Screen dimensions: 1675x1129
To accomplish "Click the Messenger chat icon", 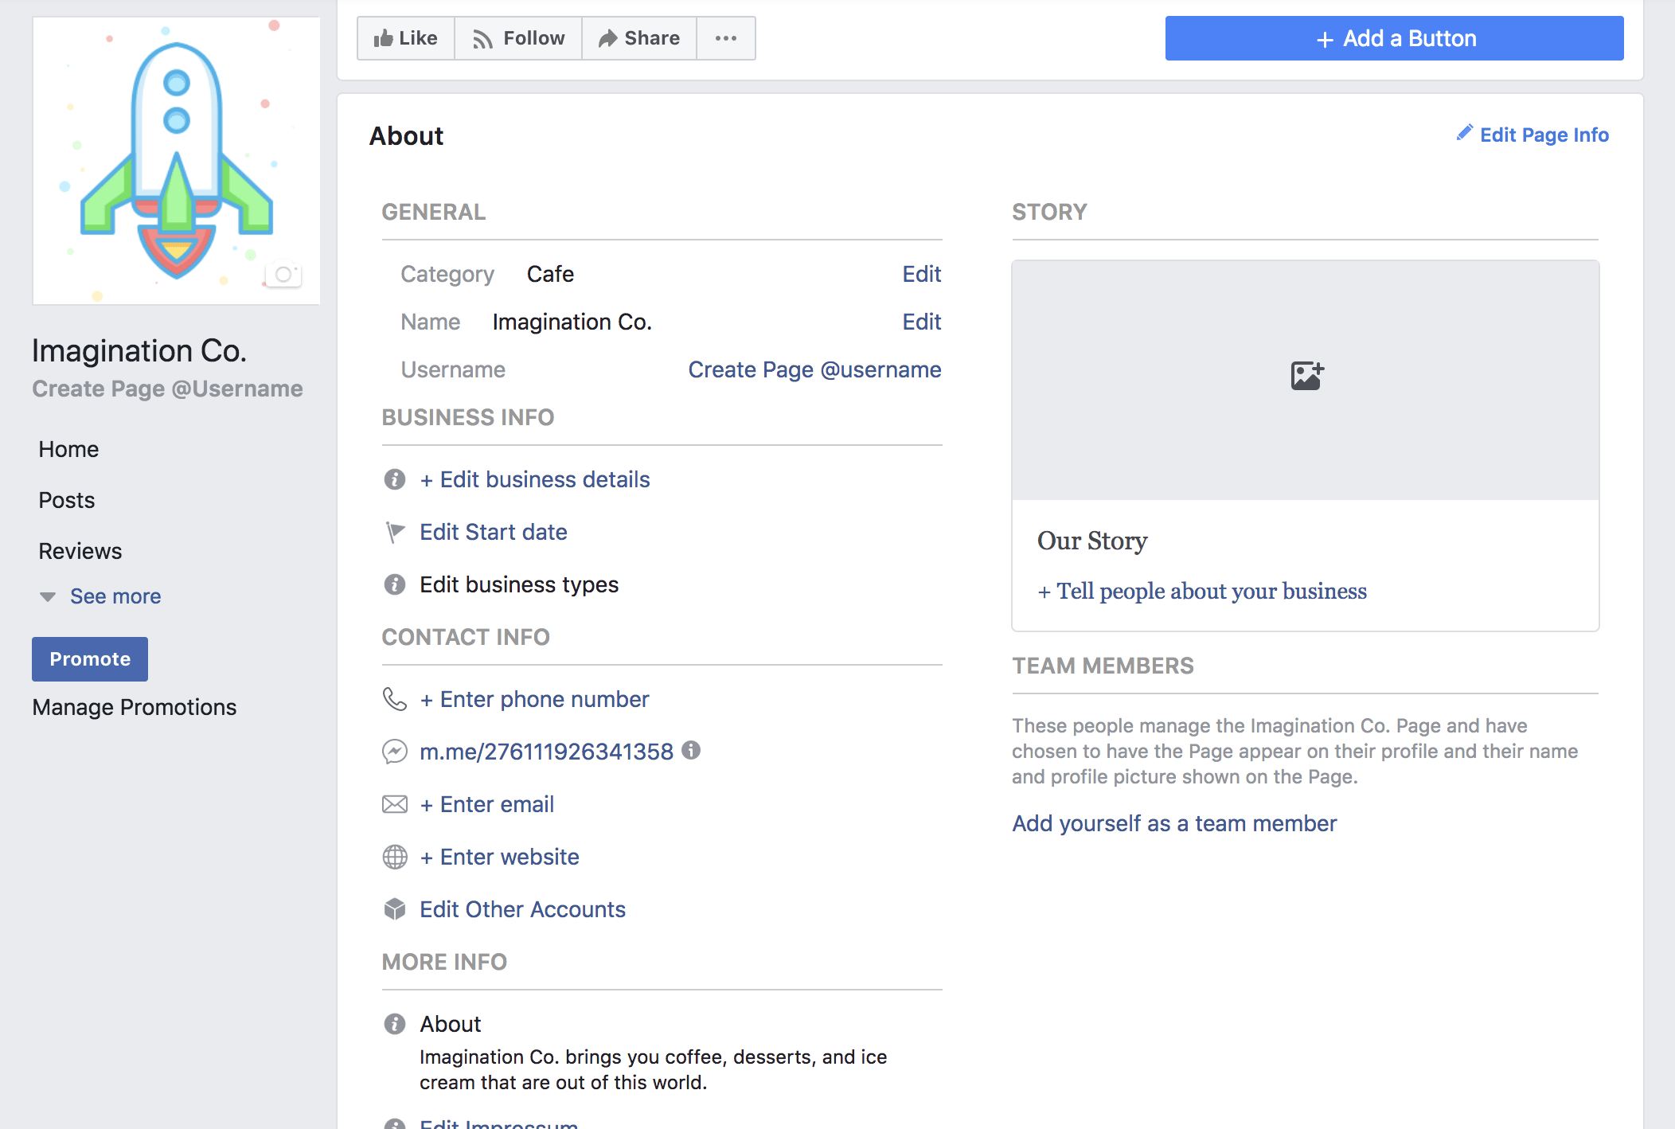I will (396, 752).
